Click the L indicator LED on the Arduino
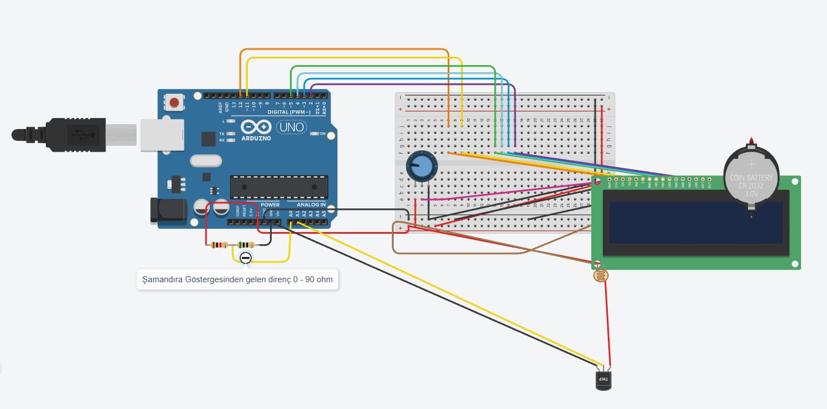Screen dimensions: 827x409 [230, 121]
